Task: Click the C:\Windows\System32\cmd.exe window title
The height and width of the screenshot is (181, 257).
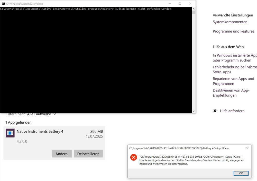Action: 25,4
